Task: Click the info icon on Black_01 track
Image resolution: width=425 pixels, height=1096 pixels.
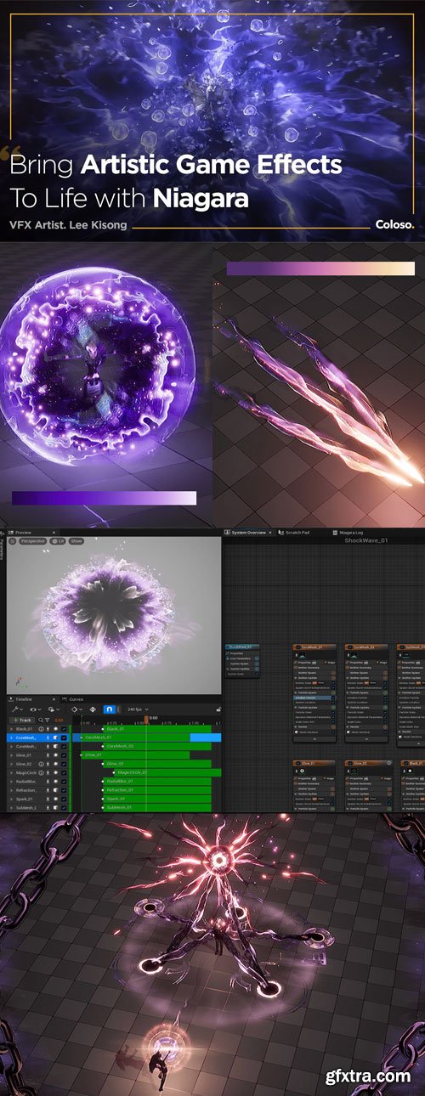Action: pyautogui.click(x=41, y=728)
